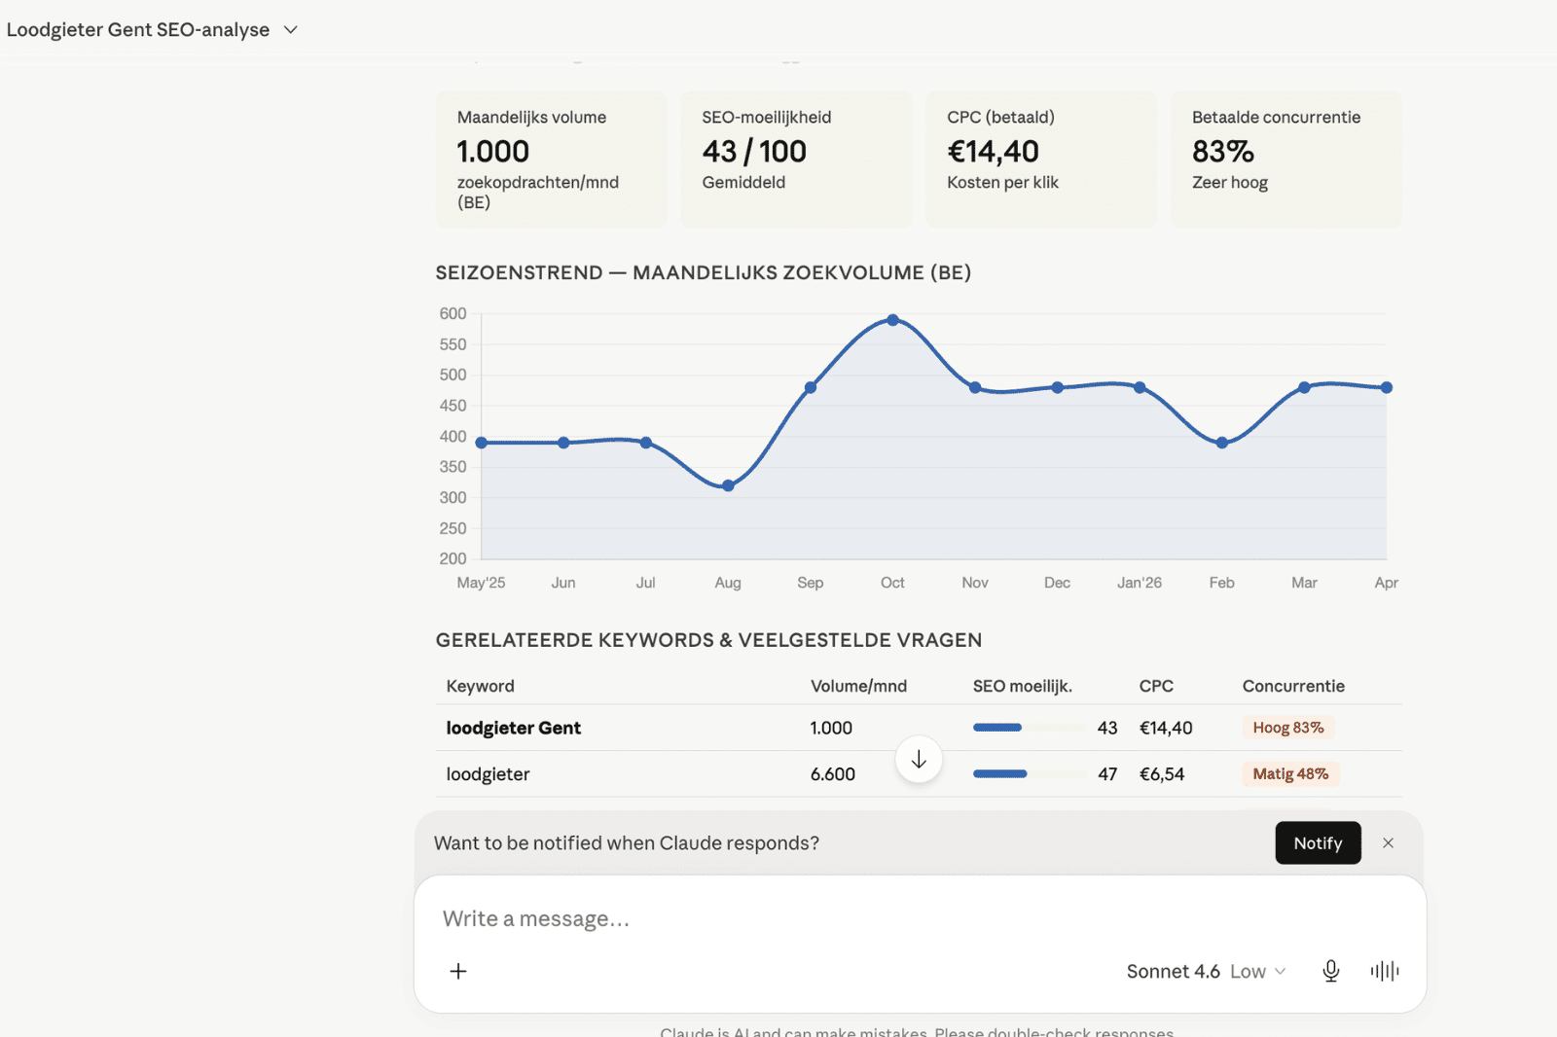The height and width of the screenshot is (1037, 1557).
Task: Click the Maandelijks volume card
Action: click(552, 160)
